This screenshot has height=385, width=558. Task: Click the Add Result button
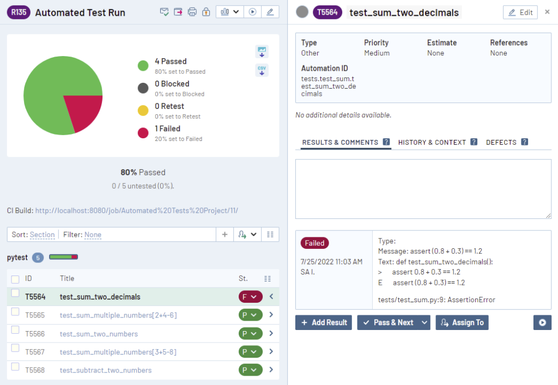324,322
